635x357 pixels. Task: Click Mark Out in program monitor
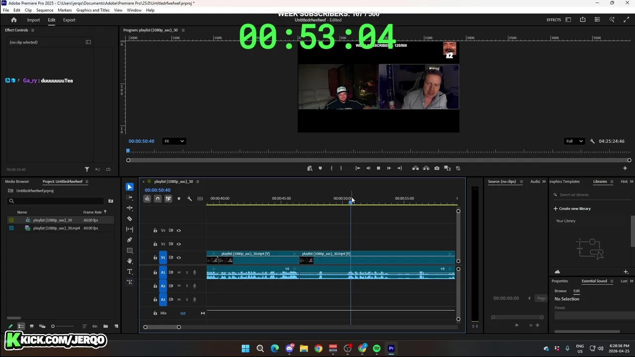click(x=341, y=168)
